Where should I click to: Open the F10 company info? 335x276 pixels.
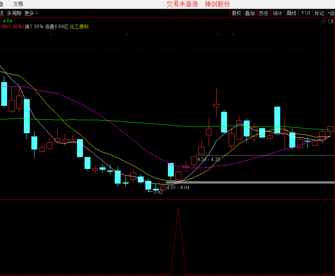305,13
